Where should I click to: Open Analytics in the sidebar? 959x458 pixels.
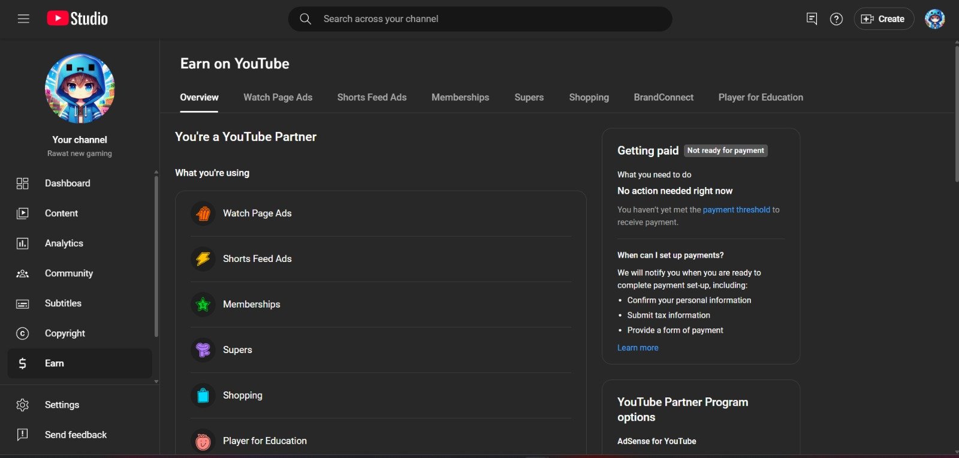coord(64,243)
